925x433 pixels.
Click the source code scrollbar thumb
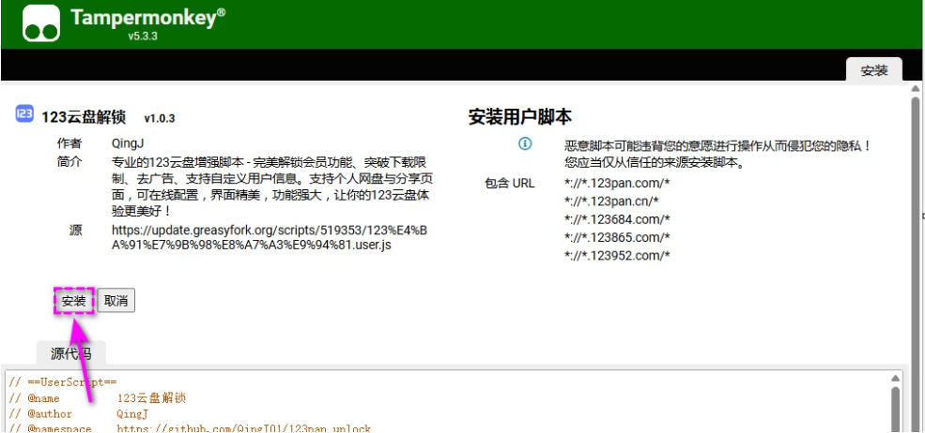tap(895, 410)
